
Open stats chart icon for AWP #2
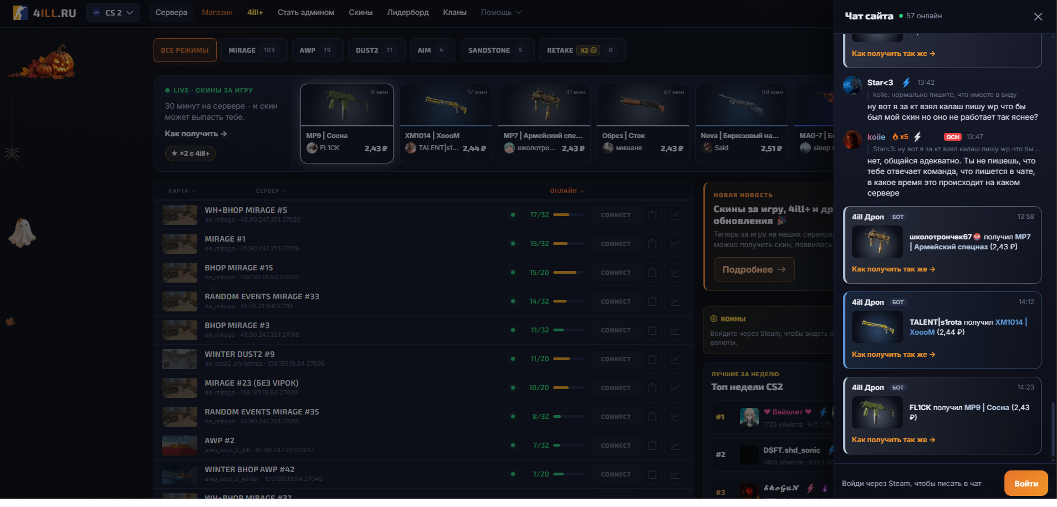(x=675, y=445)
